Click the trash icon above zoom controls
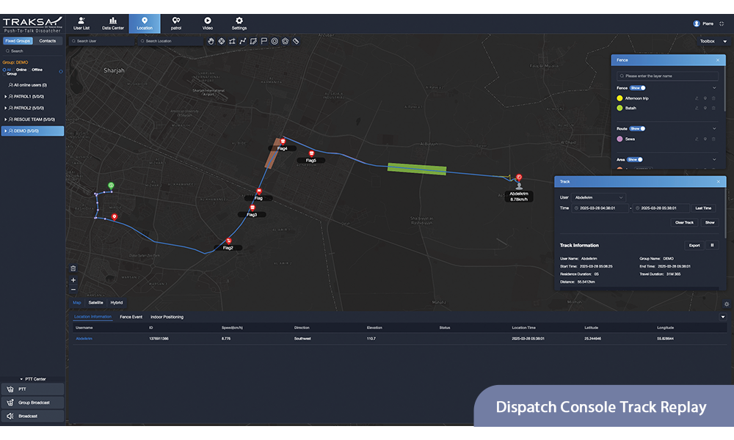 [73, 268]
